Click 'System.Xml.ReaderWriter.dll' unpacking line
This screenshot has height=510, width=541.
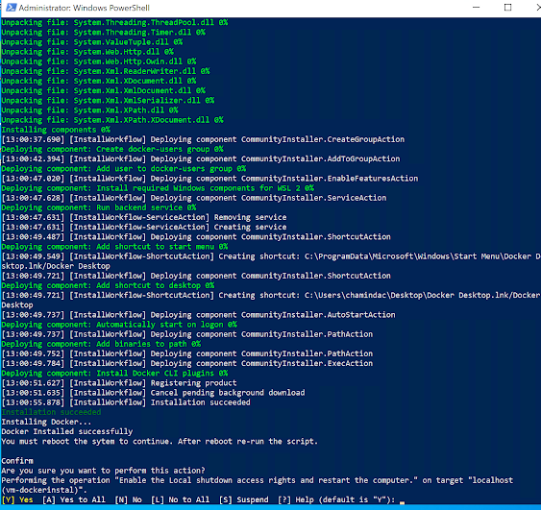(x=106, y=71)
